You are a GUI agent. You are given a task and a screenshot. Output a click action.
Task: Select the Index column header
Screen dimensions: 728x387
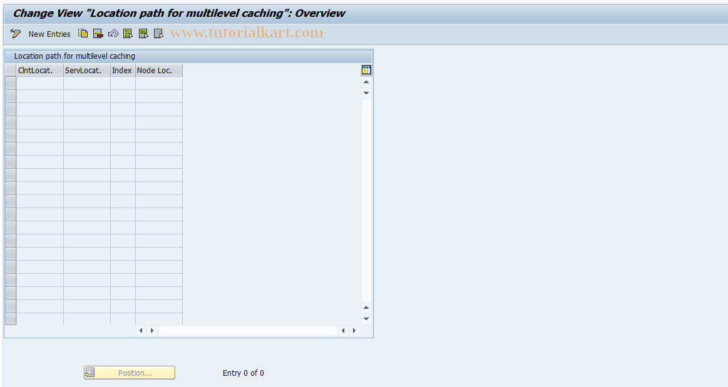pos(123,71)
